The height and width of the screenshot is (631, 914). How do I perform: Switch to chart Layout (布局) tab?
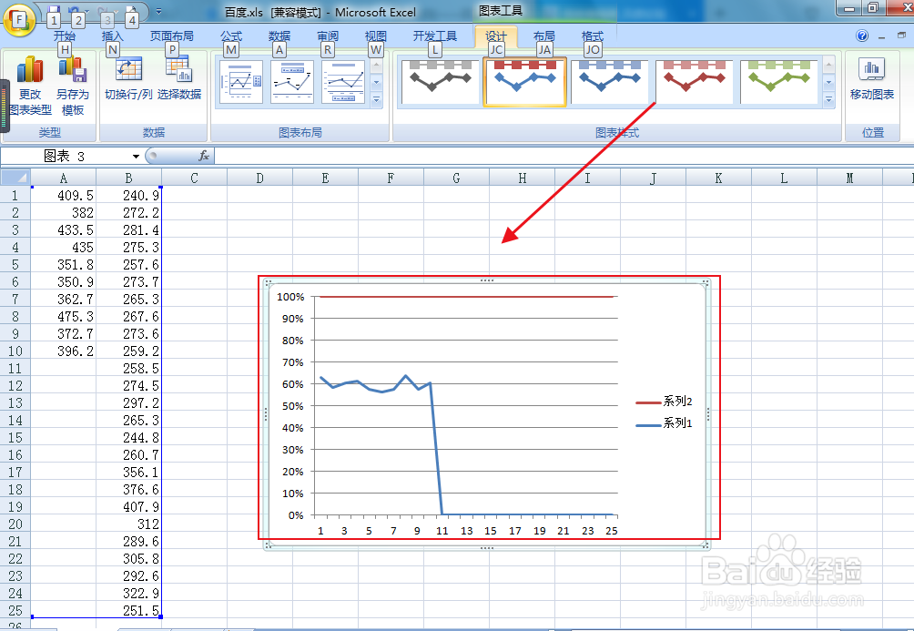[543, 36]
